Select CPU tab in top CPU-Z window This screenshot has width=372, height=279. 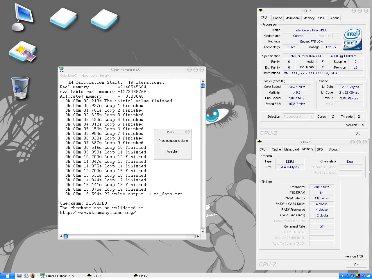(x=264, y=18)
